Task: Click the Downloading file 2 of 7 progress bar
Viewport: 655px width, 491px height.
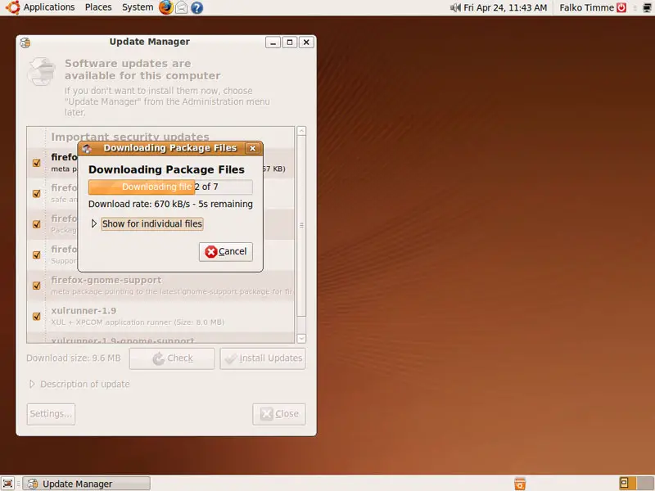Action: point(170,187)
